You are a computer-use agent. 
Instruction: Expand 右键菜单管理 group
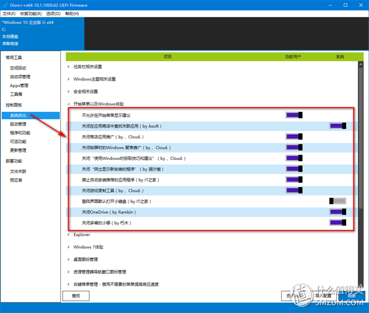pyautogui.click(x=68, y=284)
